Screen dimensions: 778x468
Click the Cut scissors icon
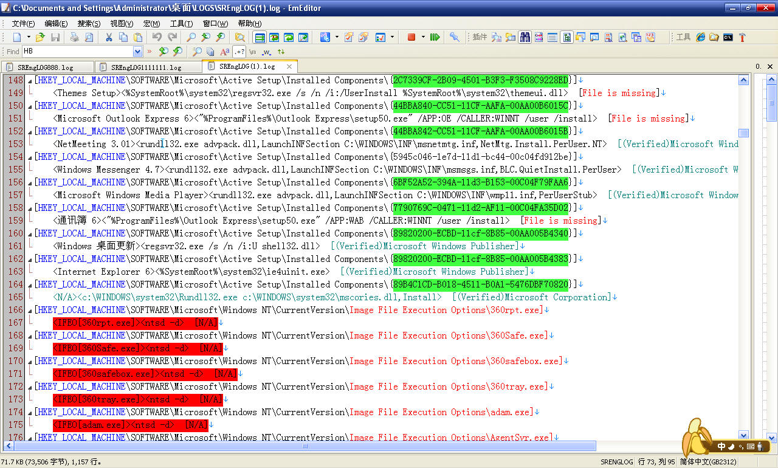[109, 38]
